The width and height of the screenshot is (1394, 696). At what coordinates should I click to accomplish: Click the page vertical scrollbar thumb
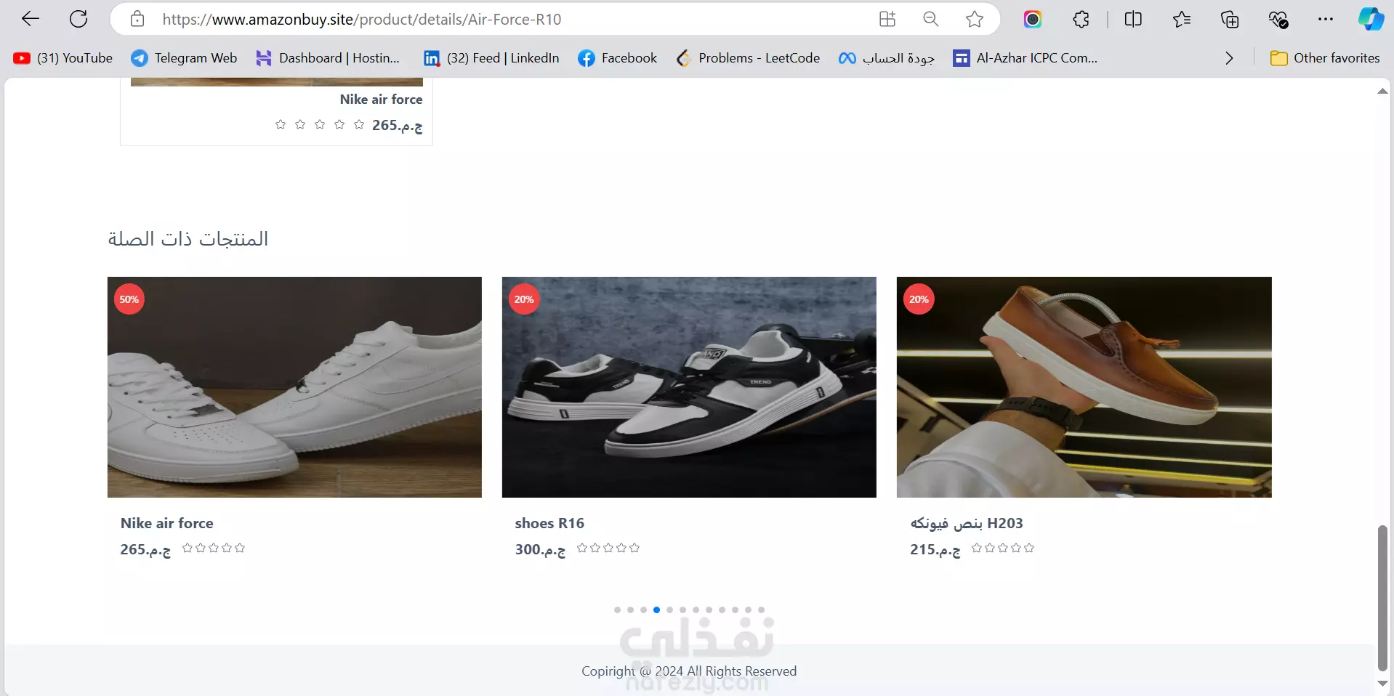click(1382, 598)
